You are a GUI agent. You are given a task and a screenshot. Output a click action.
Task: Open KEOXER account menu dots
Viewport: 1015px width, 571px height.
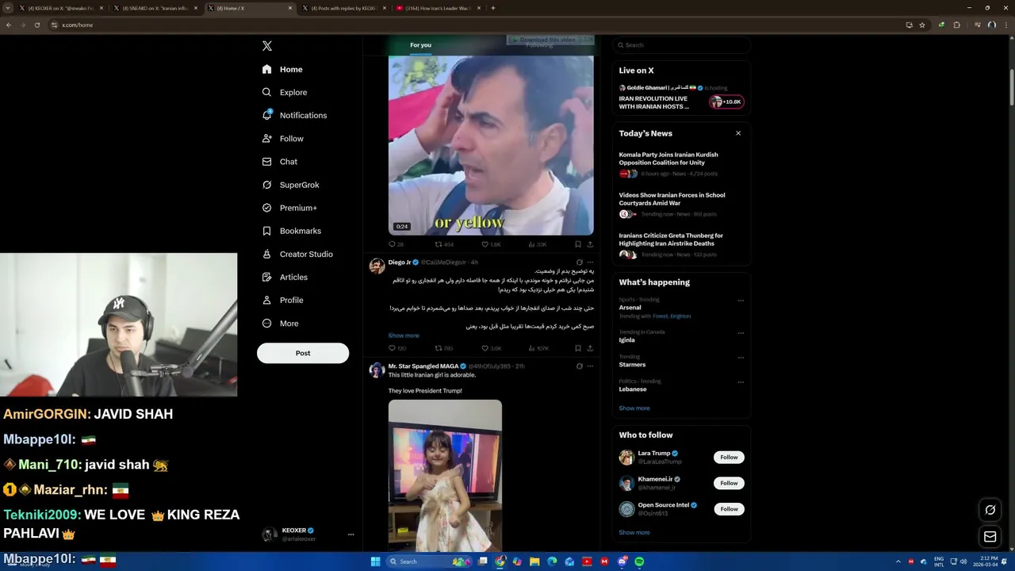coord(350,535)
